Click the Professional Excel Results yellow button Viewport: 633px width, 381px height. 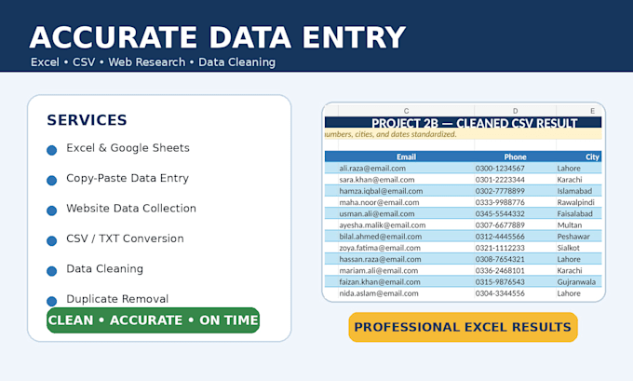[x=463, y=327]
